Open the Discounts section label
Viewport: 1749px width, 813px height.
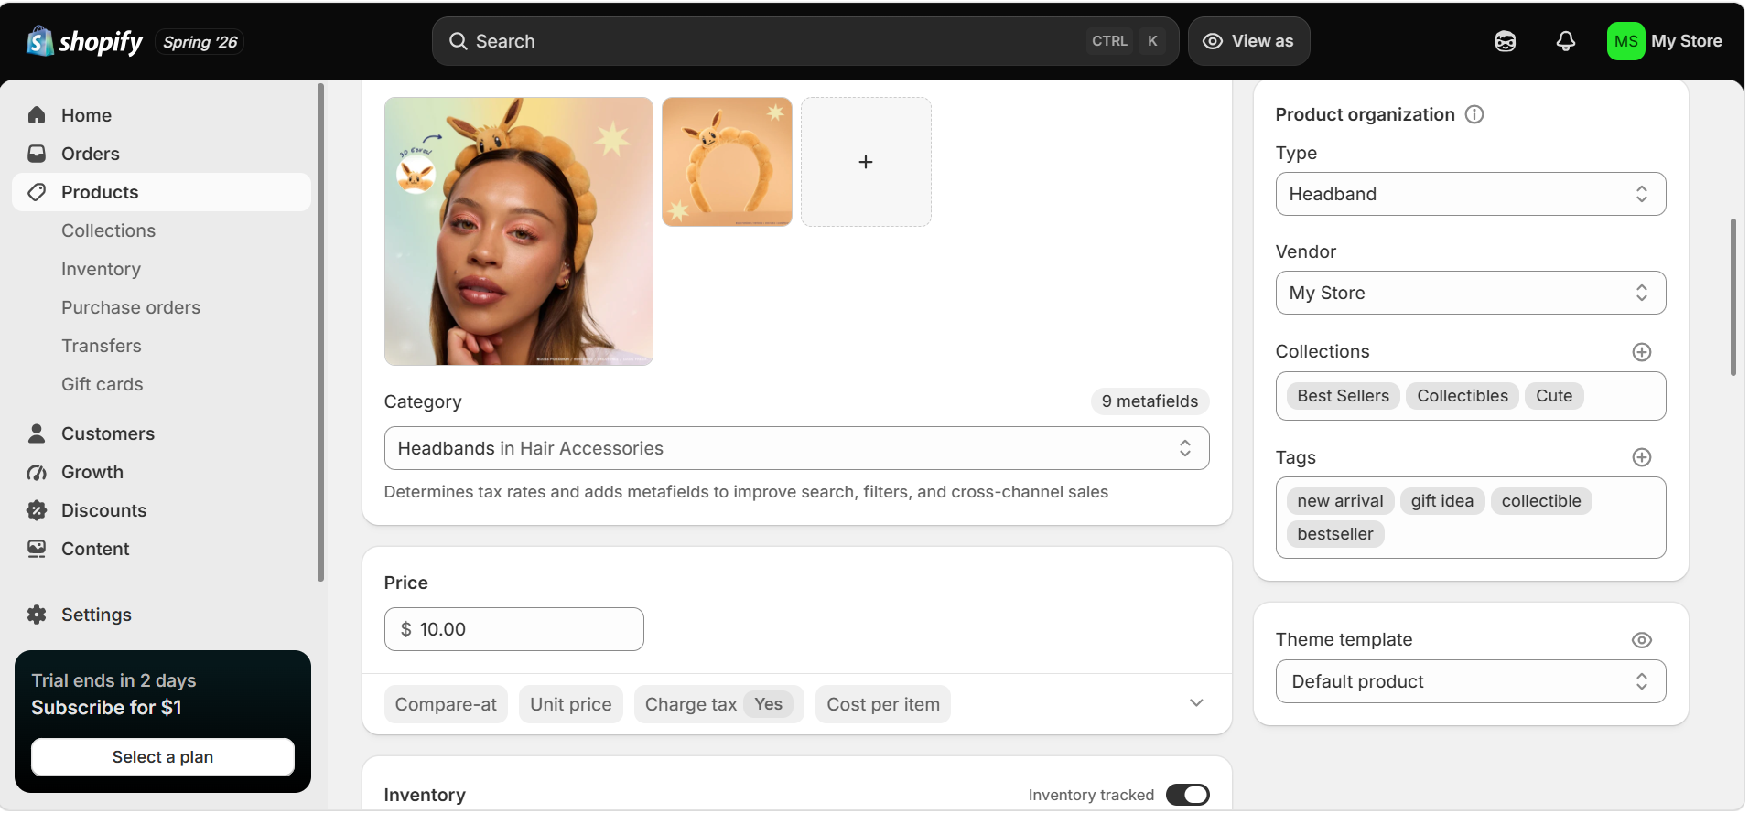103,510
